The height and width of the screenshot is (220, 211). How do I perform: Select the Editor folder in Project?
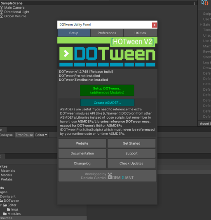12,205
